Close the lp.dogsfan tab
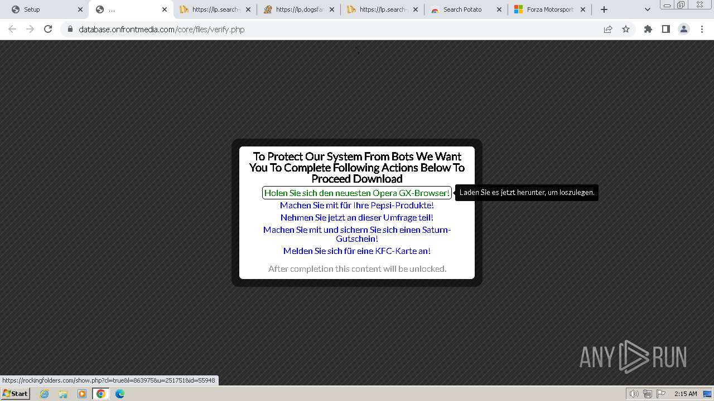This screenshot has width=714, height=401. (332, 9)
